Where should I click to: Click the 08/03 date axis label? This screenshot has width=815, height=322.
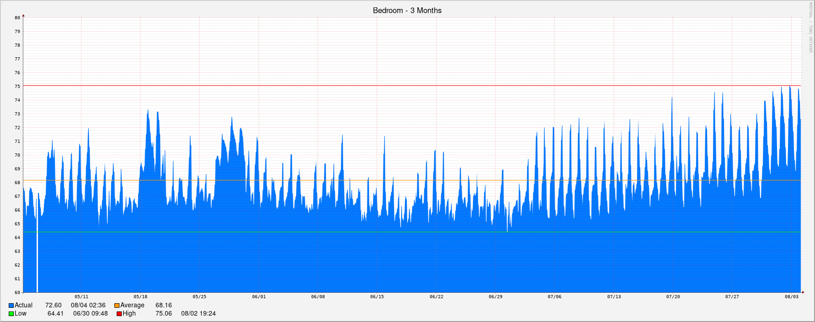click(792, 297)
